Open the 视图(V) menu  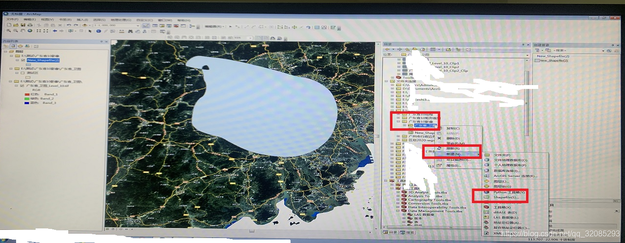pos(47,19)
